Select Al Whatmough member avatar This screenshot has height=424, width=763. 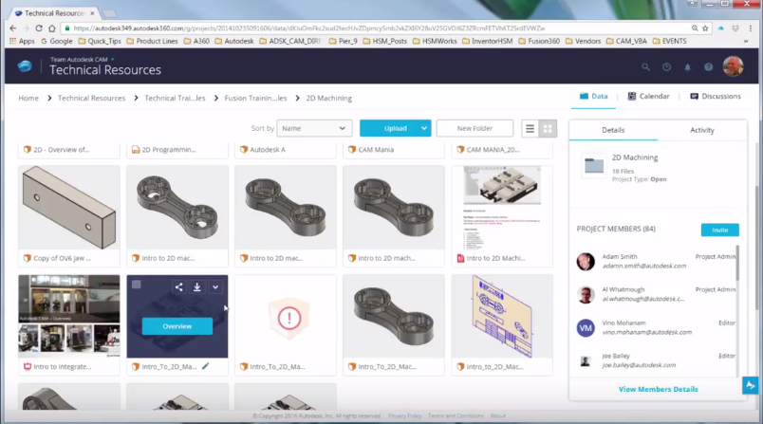pos(586,295)
